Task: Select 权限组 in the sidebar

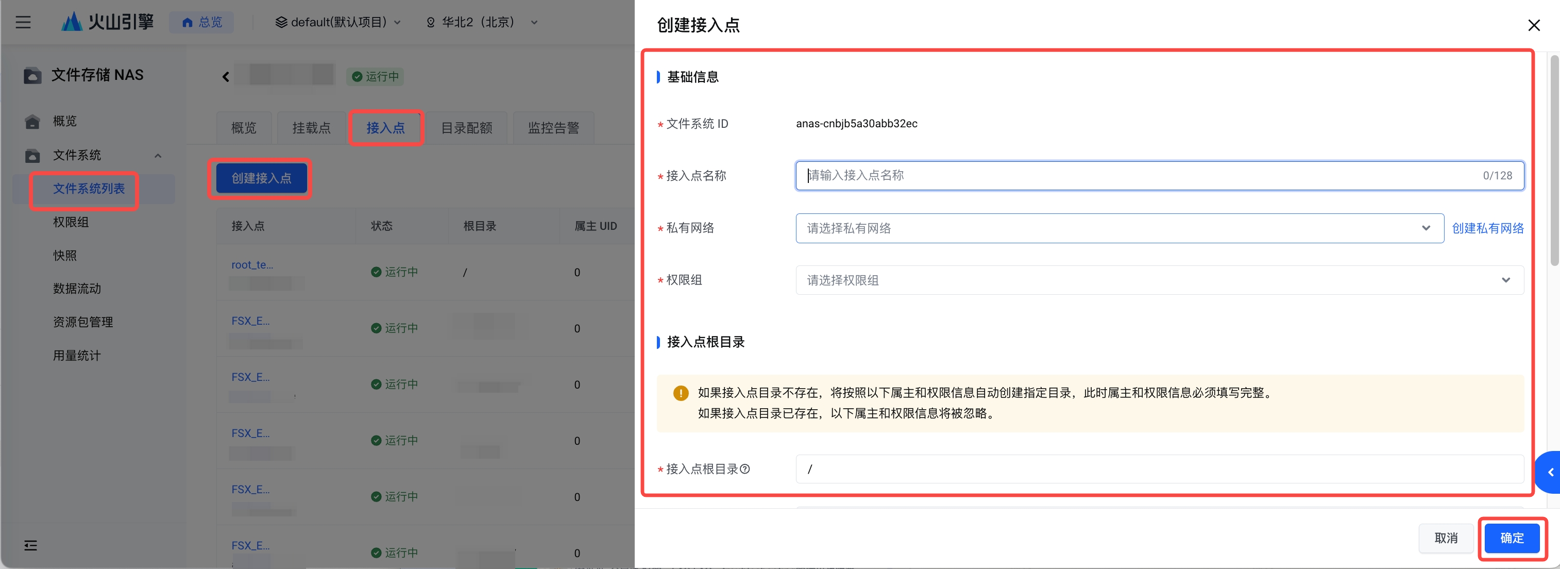Action: (x=71, y=222)
